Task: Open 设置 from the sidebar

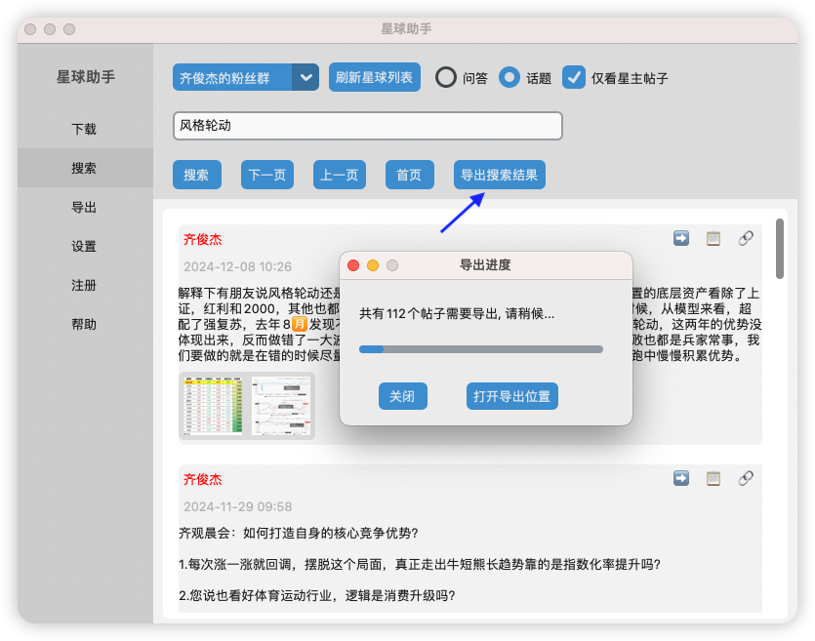Action: 84,247
